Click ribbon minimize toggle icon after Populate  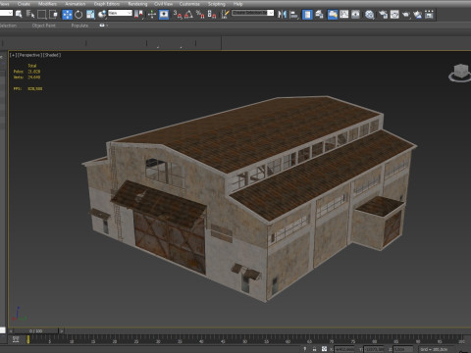pos(102,25)
